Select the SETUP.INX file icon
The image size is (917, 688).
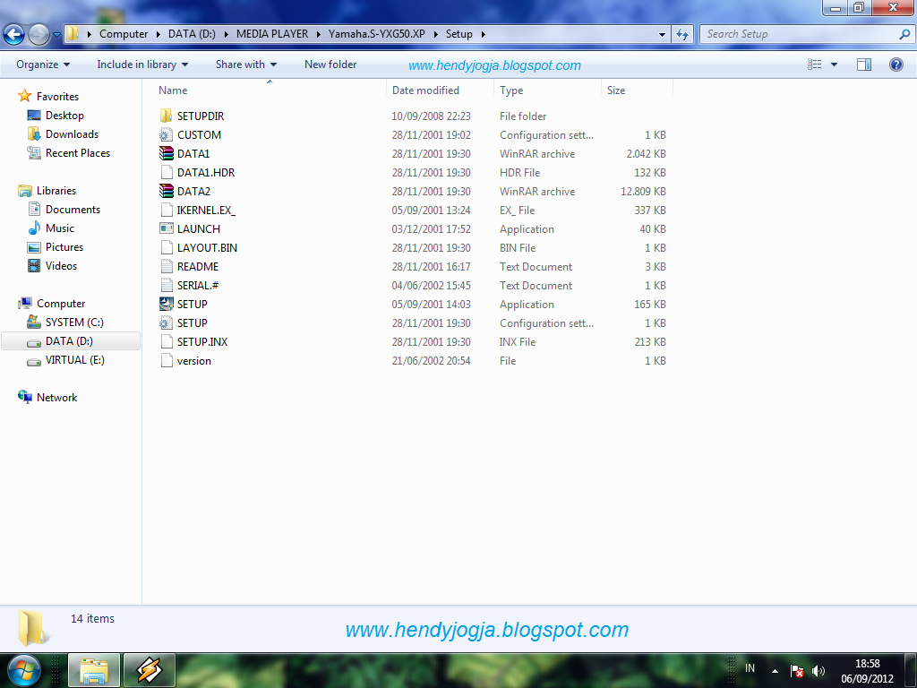(x=166, y=341)
